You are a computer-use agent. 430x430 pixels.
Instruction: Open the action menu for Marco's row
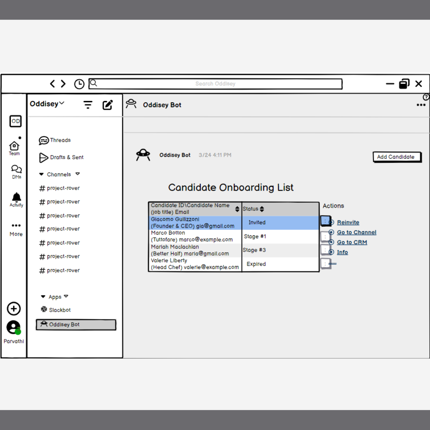click(x=325, y=237)
